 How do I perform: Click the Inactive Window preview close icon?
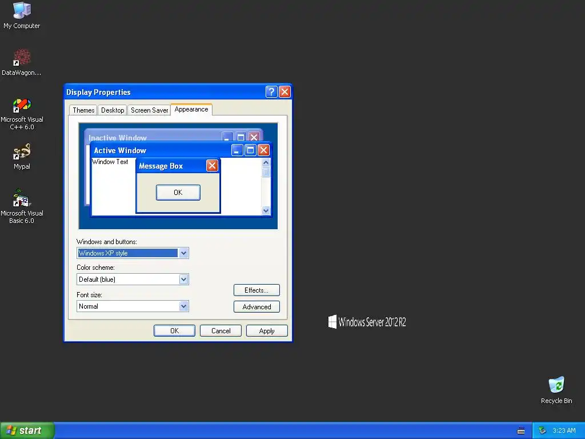[x=254, y=137]
